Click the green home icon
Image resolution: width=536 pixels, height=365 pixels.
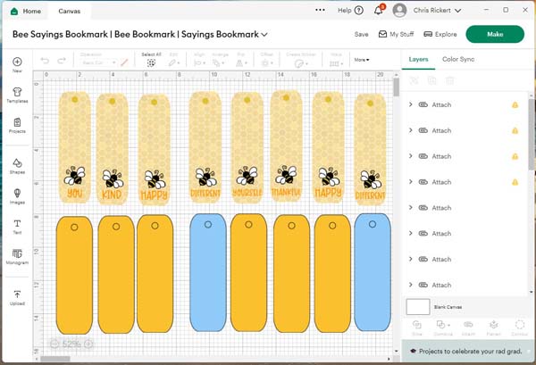14,12
